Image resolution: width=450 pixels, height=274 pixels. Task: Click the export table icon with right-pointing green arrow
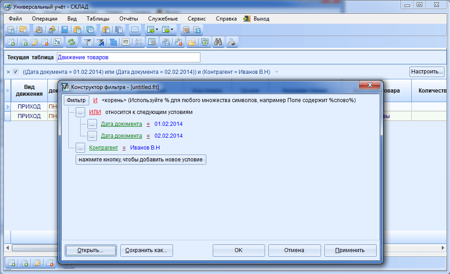tap(151, 30)
